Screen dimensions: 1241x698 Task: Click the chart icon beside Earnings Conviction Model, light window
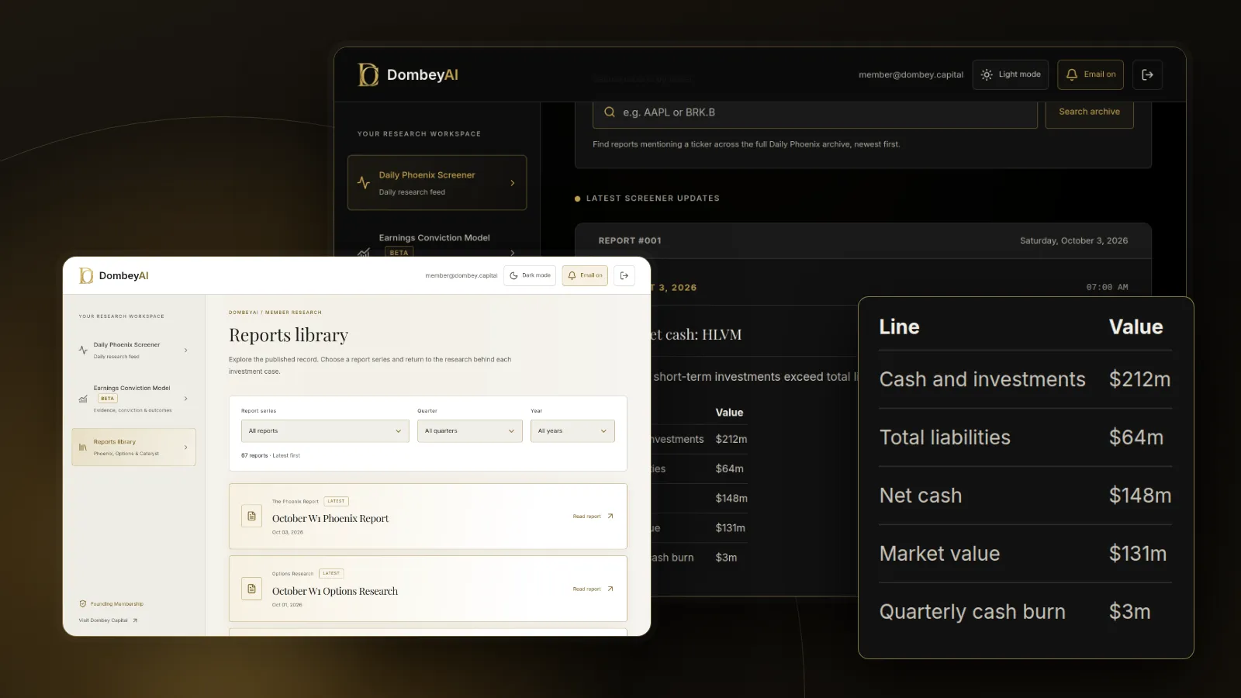[83, 399]
